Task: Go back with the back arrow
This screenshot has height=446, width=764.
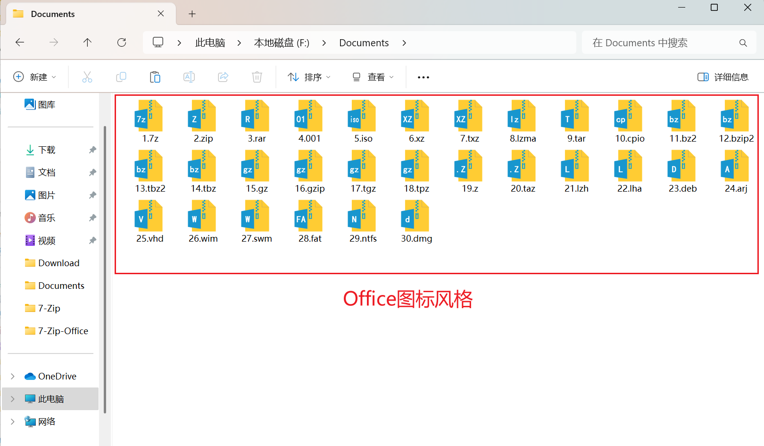Action: click(x=20, y=42)
